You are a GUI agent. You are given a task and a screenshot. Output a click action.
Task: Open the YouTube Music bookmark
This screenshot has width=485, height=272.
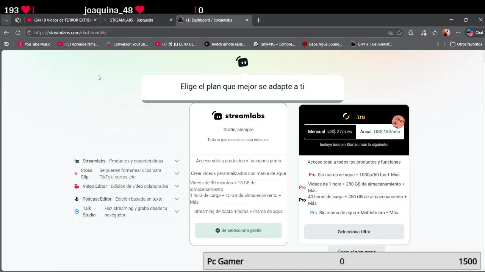click(34, 44)
